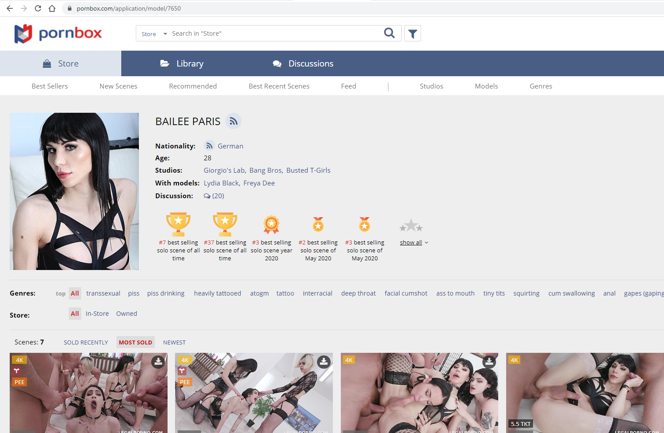Select the Owned store filter
Viewport: 664px width, 433px height.
click(127, 314)
